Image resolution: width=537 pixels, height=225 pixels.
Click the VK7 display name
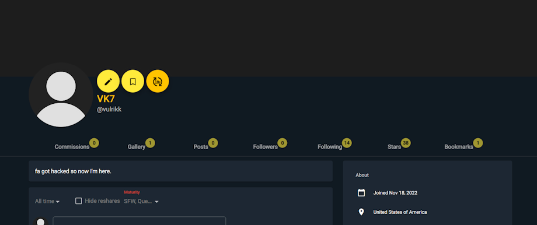coord(106,99)
